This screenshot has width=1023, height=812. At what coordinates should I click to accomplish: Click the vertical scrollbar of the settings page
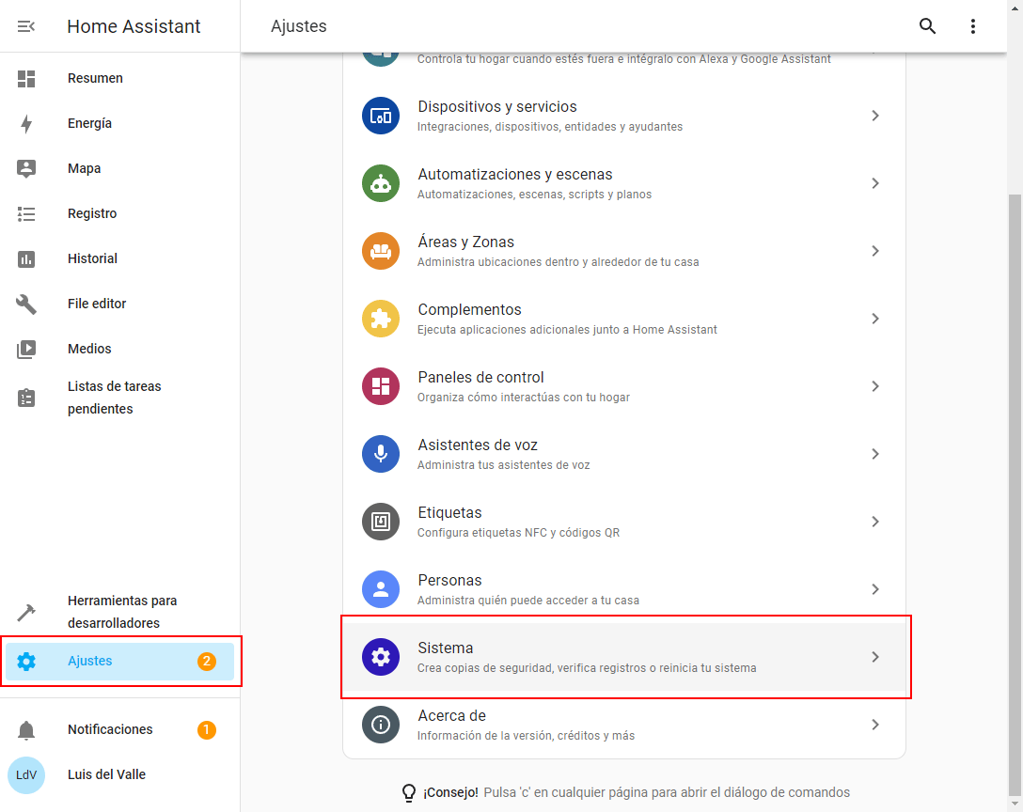pos(1015,470)
